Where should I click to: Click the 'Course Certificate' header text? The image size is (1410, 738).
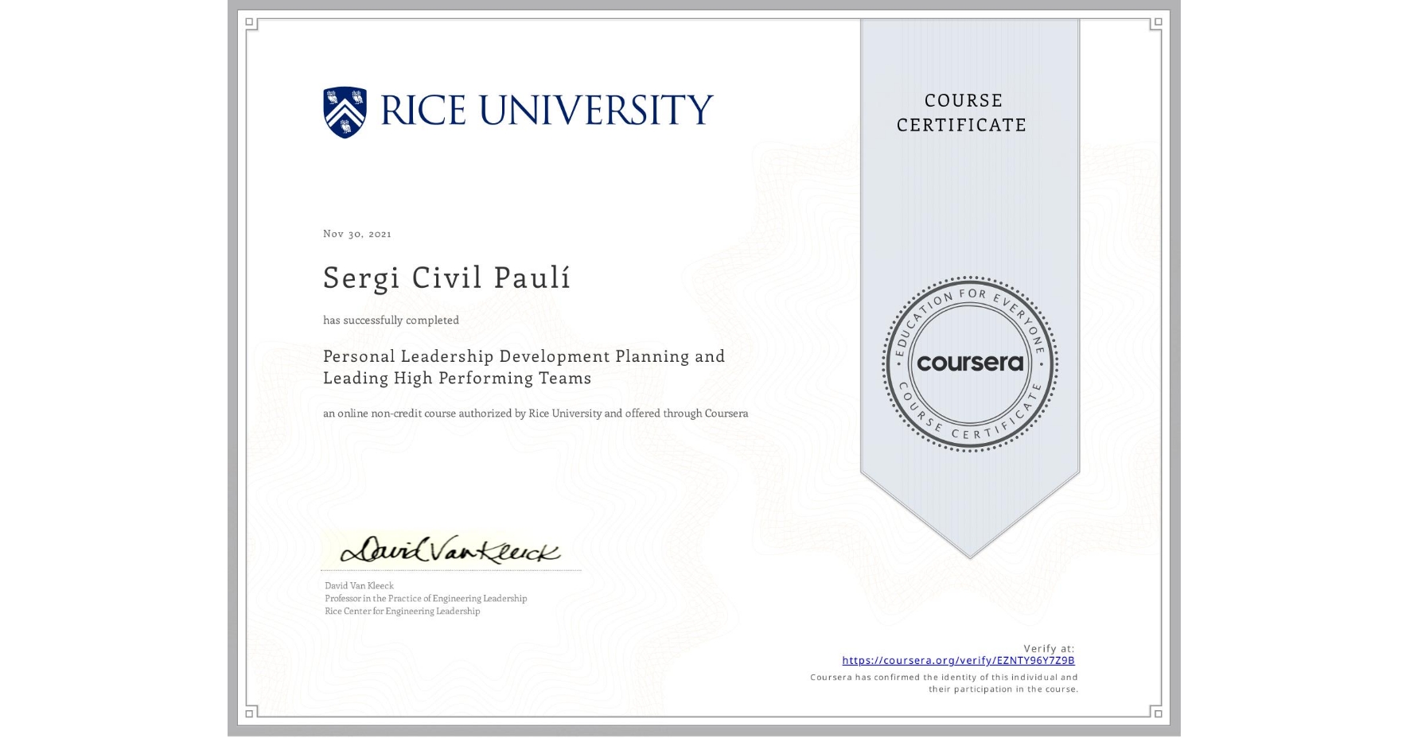pyautogui.click(x=960, y=112)
